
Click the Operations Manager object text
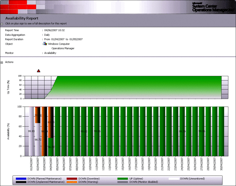63,48
